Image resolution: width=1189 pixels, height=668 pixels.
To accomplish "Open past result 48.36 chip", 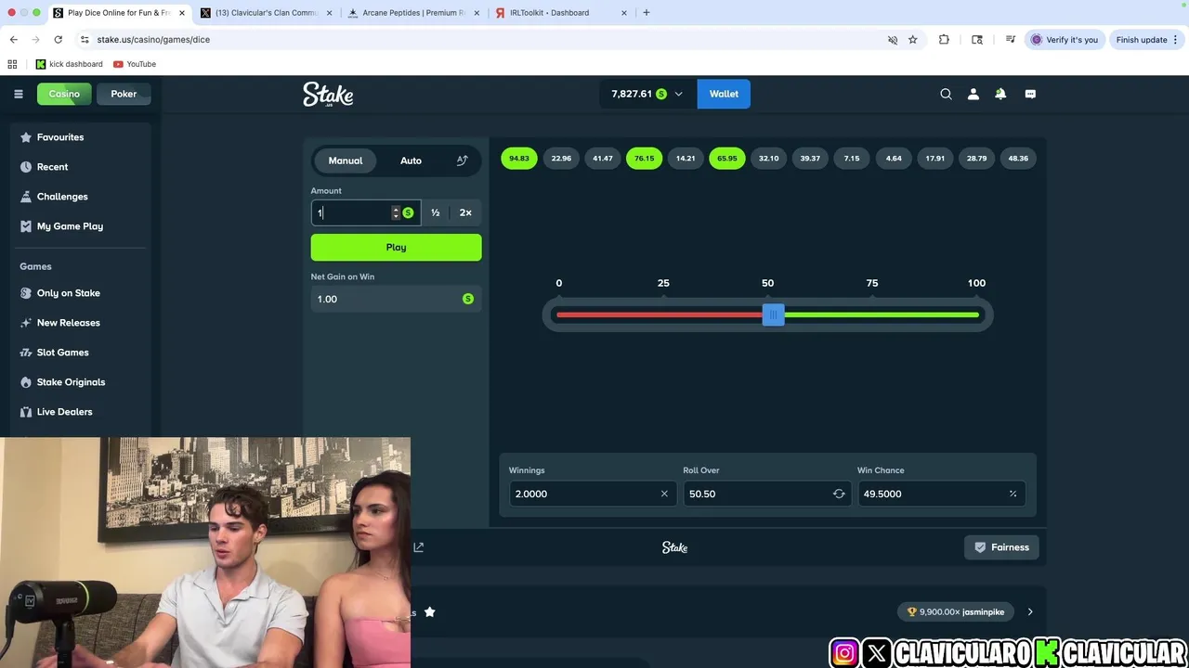I will click(x=1018, y=159).
